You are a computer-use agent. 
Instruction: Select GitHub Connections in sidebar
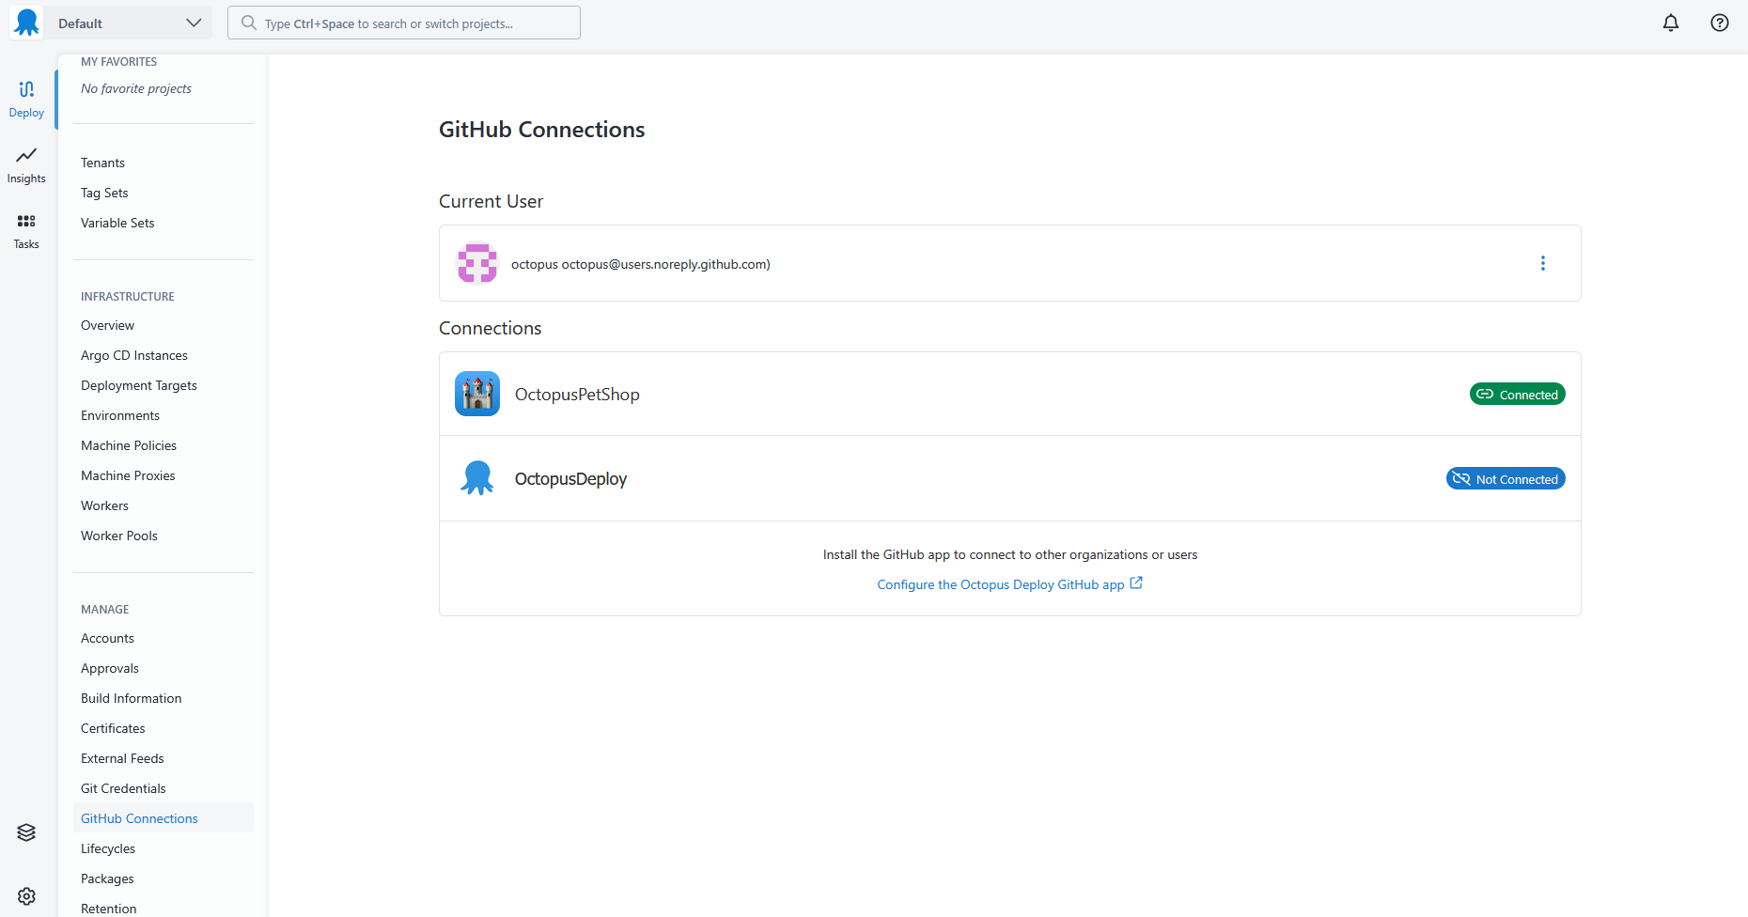point(164,818)
